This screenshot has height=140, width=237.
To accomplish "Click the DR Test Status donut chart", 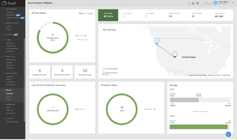I will pyautogui.click(x=53, y=38).
